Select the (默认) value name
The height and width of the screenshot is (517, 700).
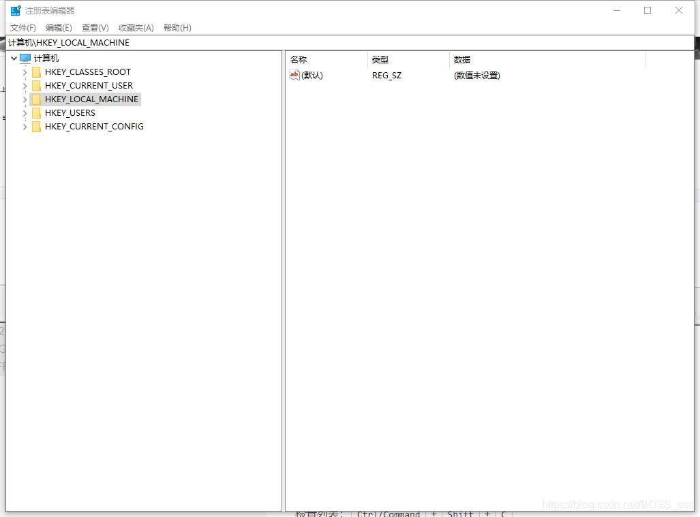pos(312,76)
